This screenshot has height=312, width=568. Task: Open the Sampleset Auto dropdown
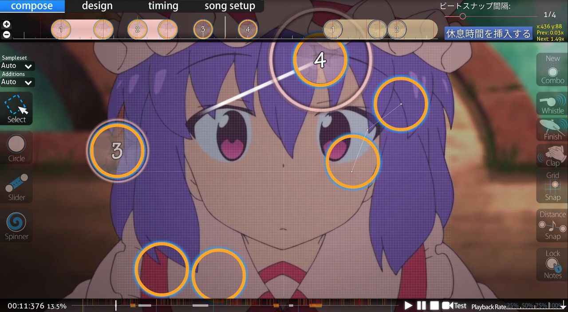17,66
